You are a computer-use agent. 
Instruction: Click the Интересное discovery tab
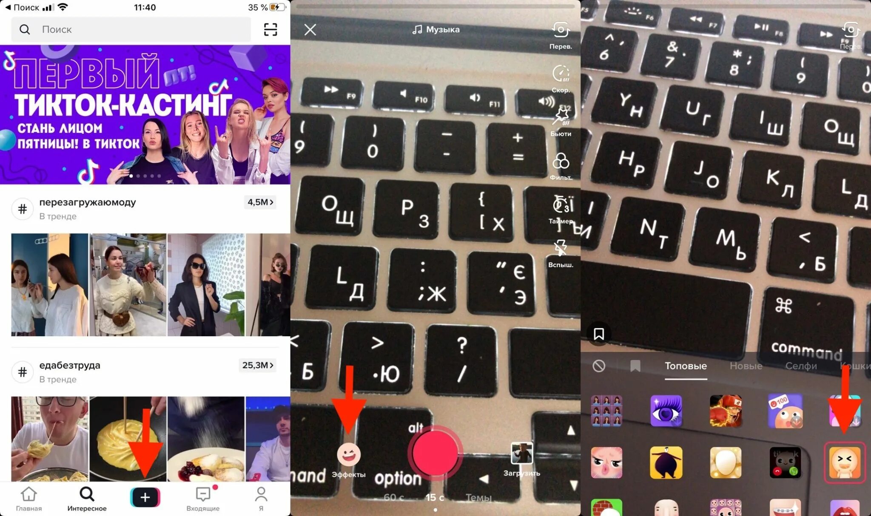pos(86,498)
